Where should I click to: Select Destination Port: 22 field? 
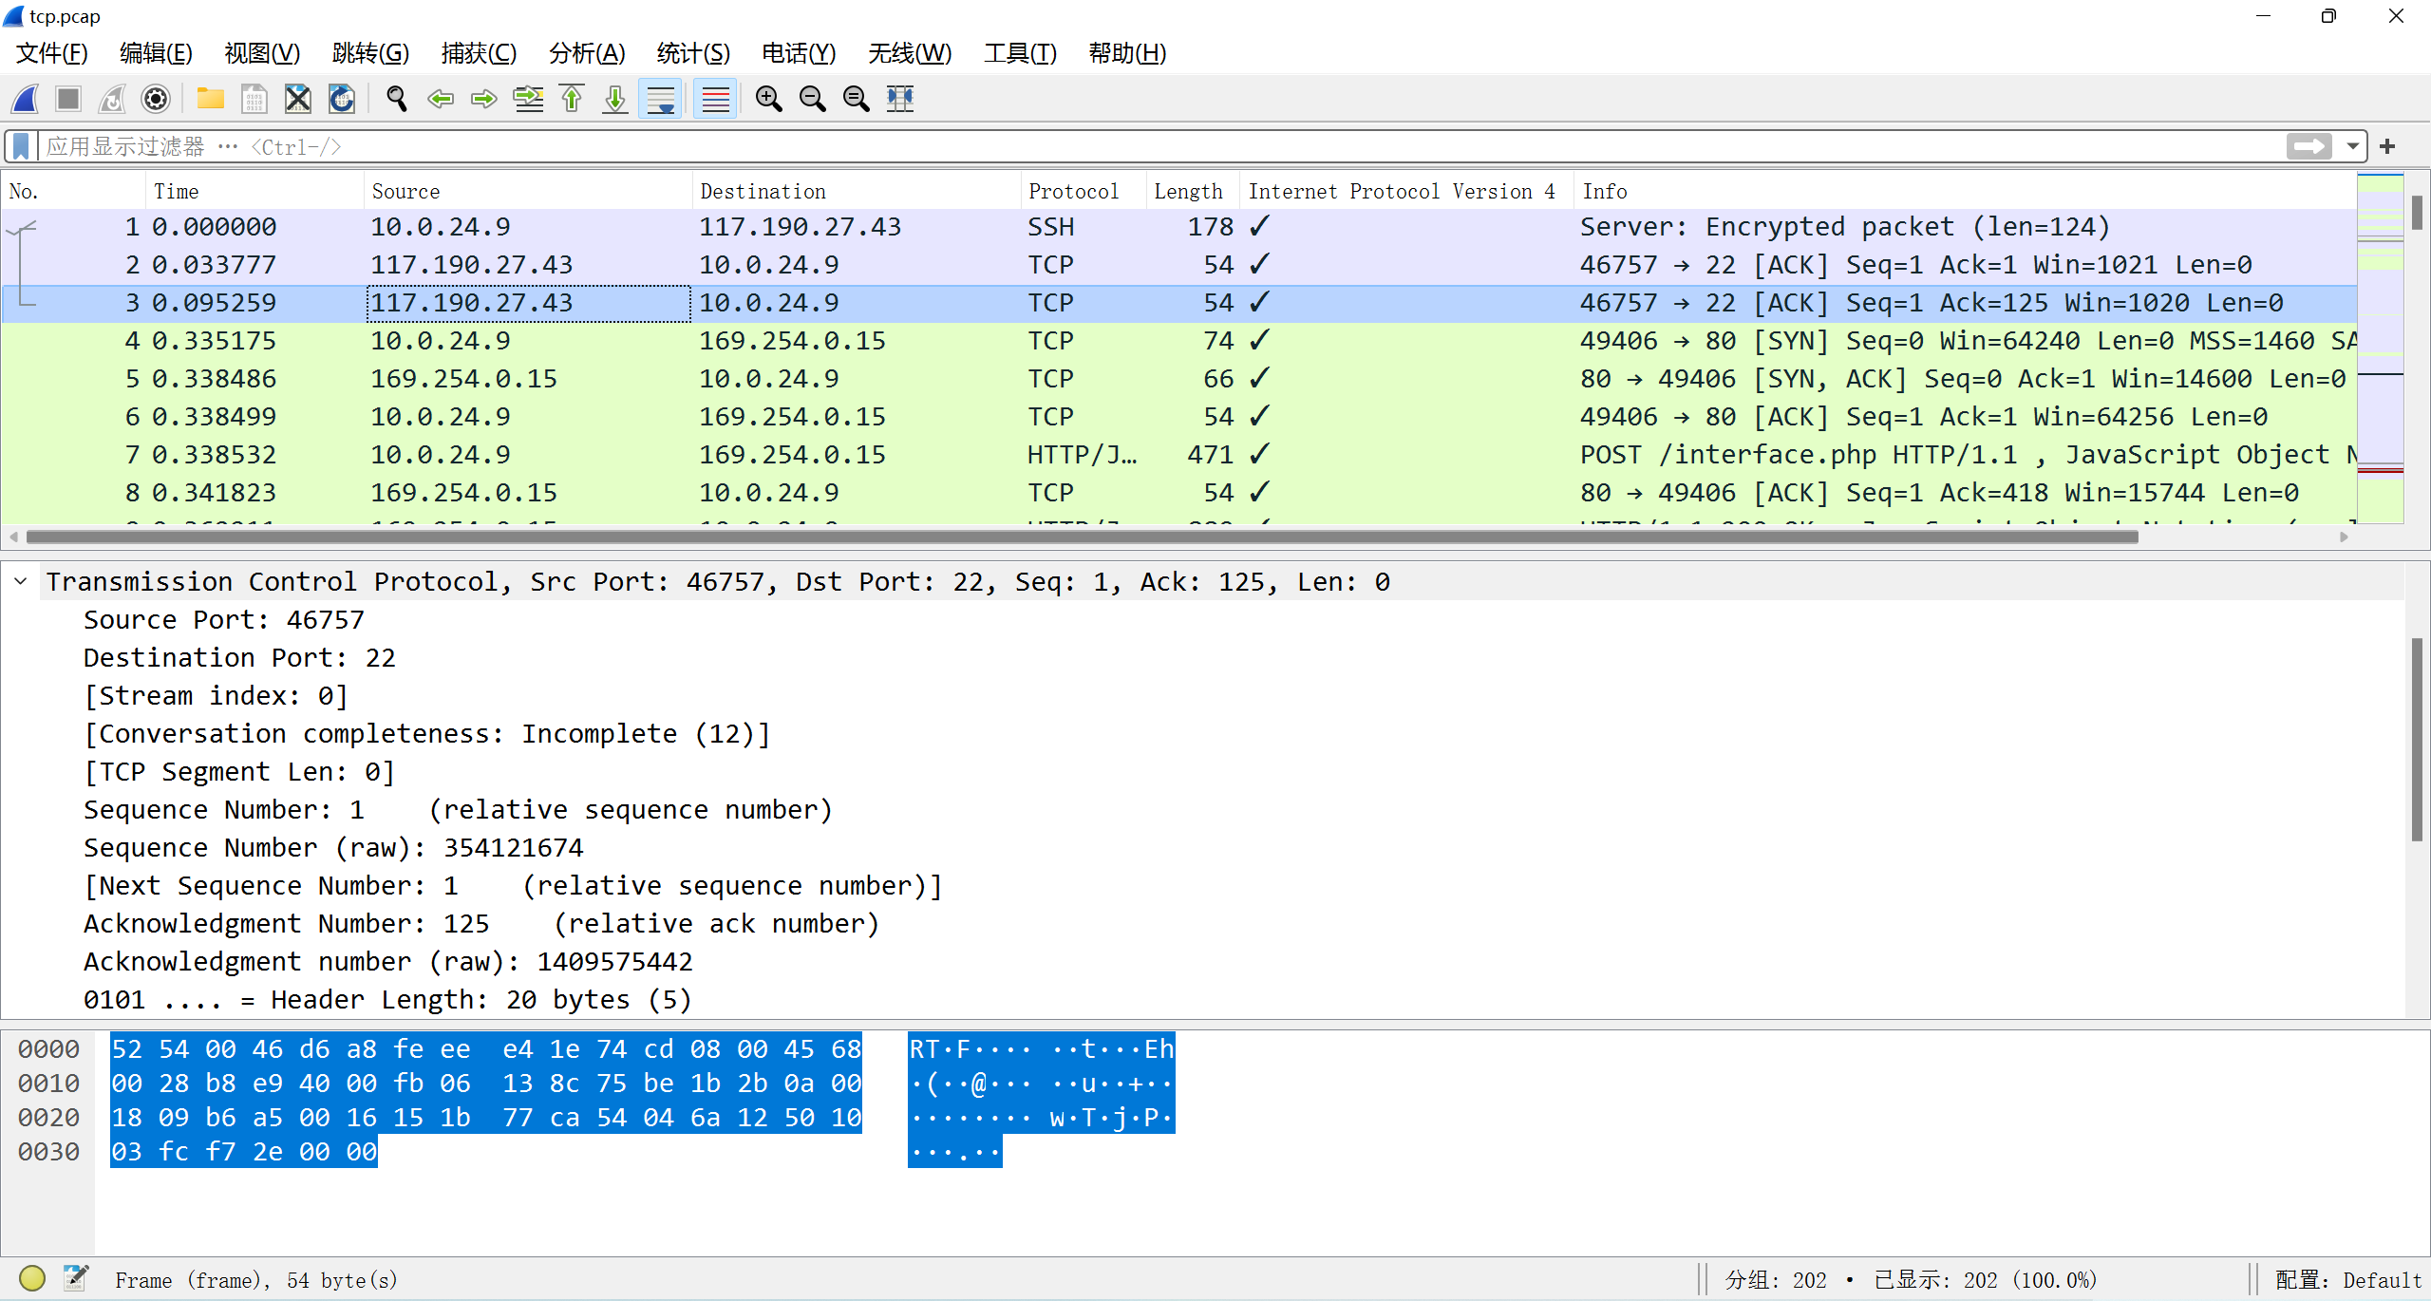239,658
